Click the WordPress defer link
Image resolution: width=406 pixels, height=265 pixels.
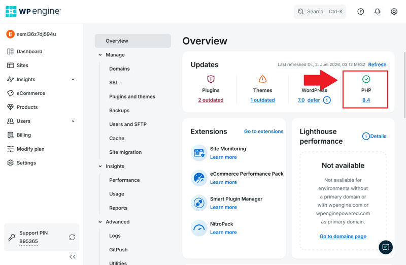coord(314,100)
